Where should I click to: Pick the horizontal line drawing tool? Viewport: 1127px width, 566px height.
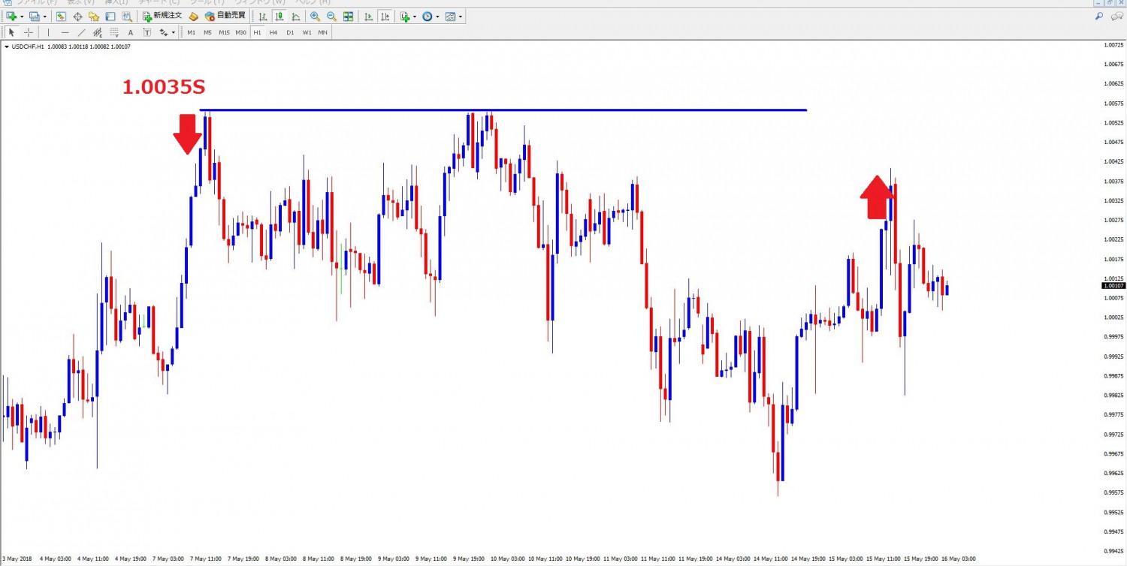point(65,32)
